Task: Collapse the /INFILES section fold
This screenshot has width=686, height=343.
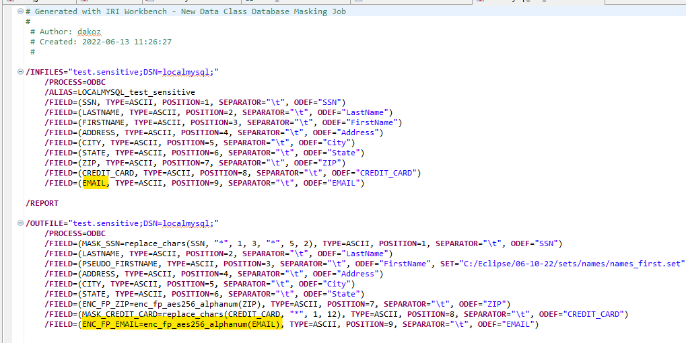Action: click(21, 72)
